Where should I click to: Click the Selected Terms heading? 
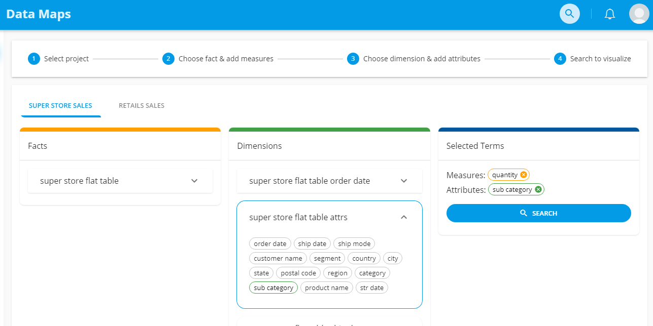coord(475,146)
